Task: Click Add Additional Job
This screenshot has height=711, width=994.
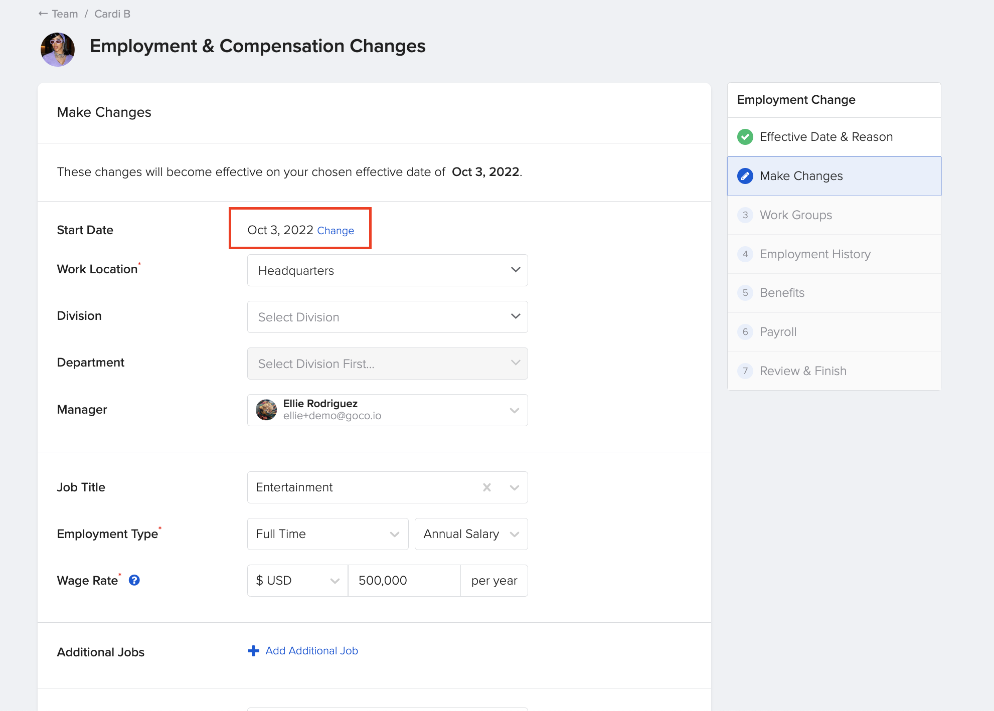Action: [311, 650]
